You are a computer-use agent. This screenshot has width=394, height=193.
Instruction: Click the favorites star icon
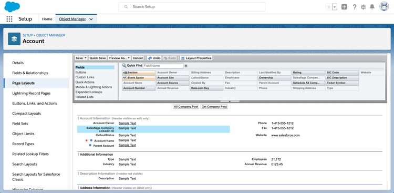pos(328,7)
